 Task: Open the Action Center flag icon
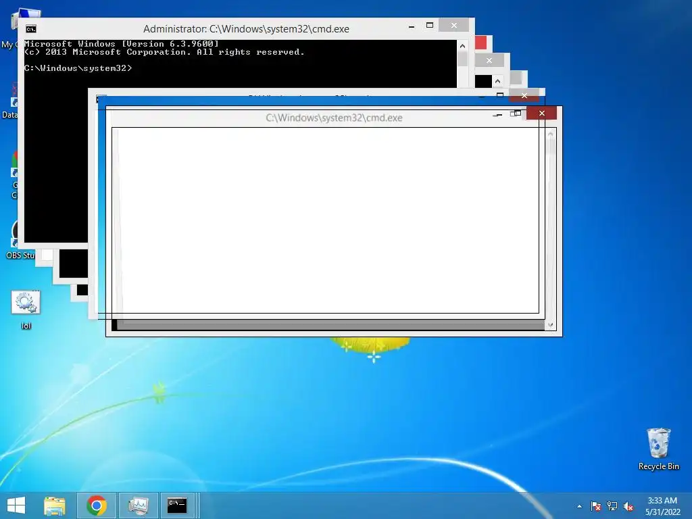[596, 506]
